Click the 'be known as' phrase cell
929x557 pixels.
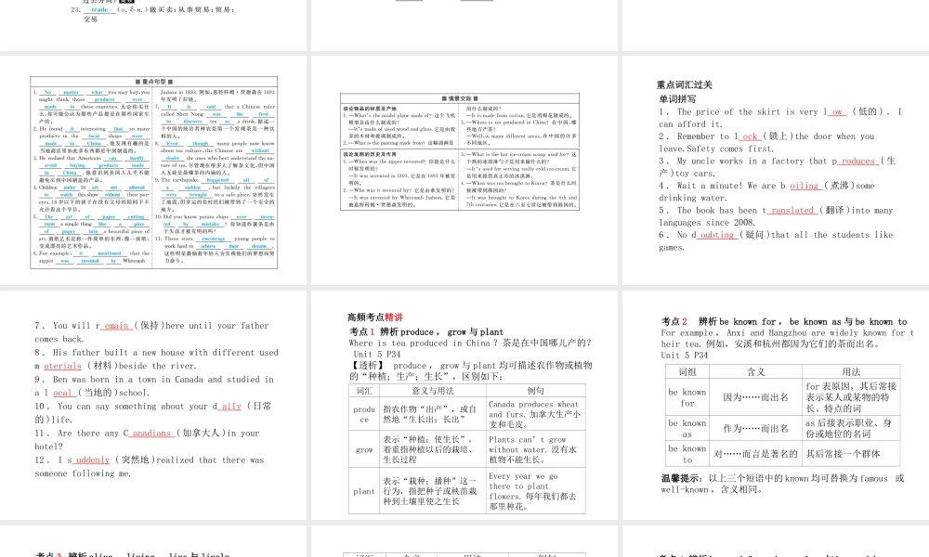[x=687, y=429]
